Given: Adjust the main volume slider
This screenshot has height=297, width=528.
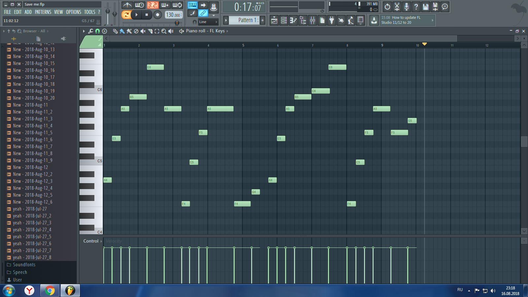Looking at the screenshot, I should (x=108, y=11).
